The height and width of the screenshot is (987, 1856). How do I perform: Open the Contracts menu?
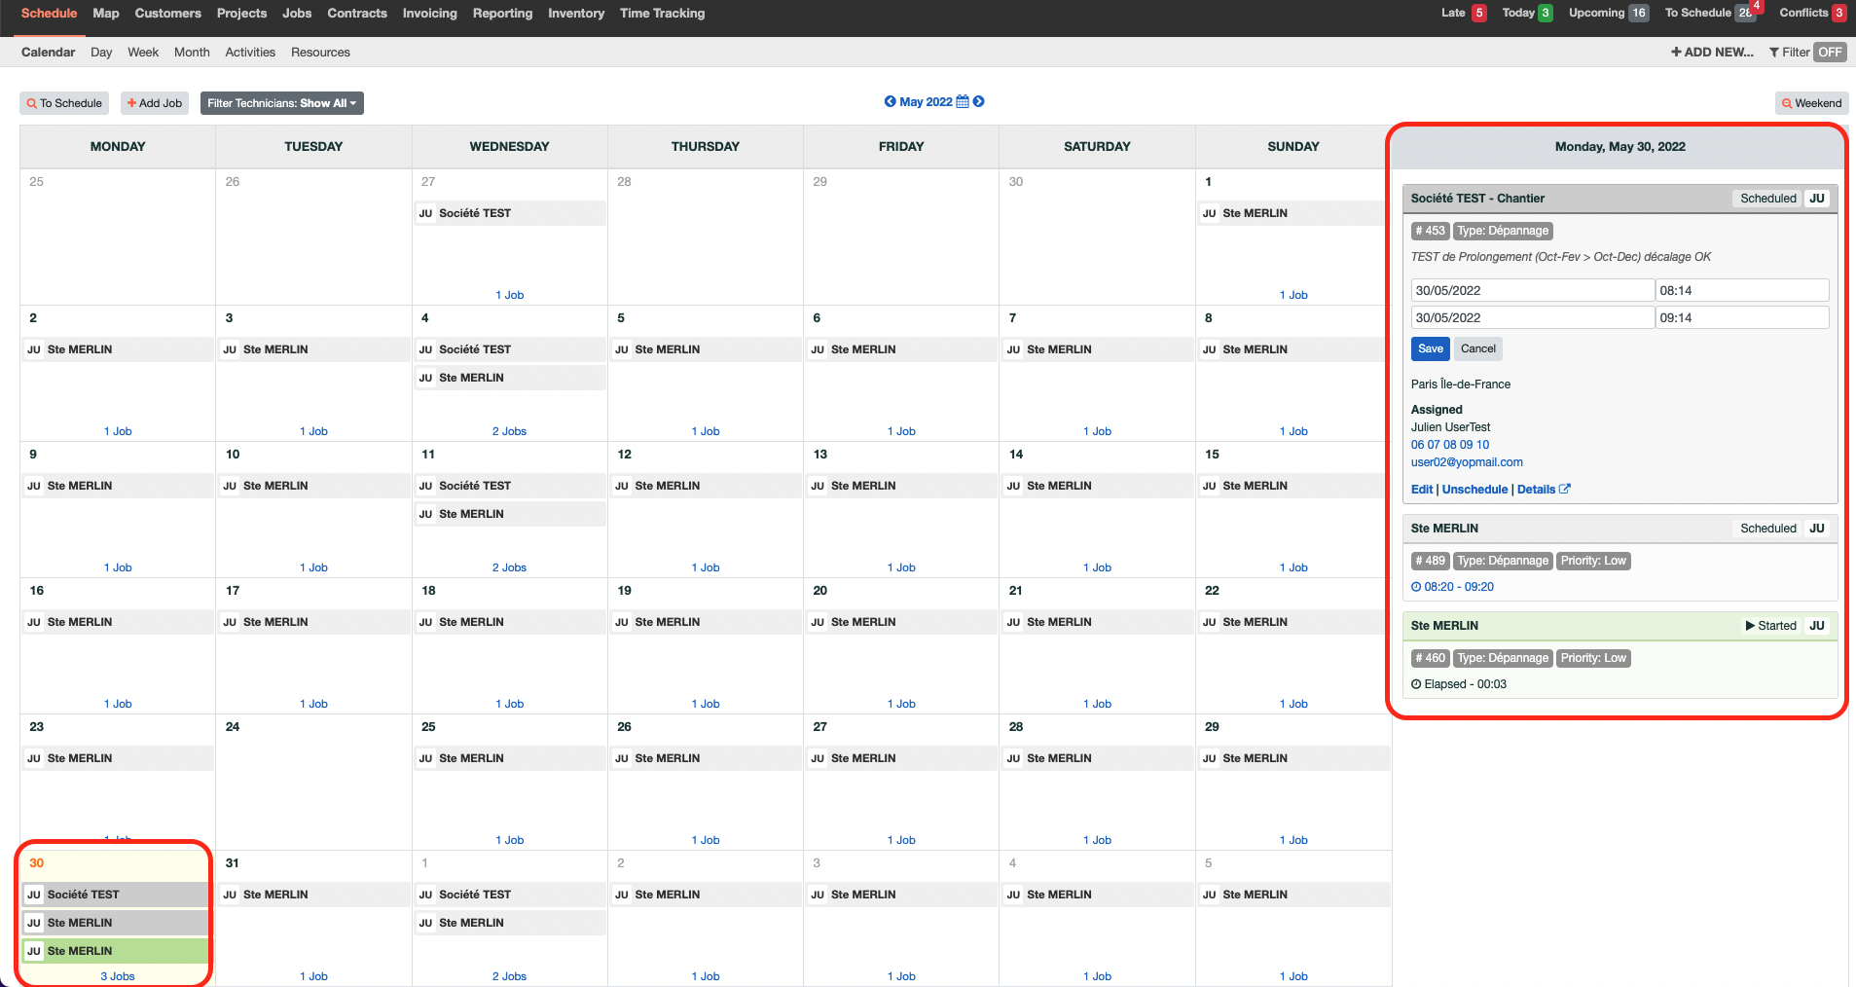[x=357, y=13]
